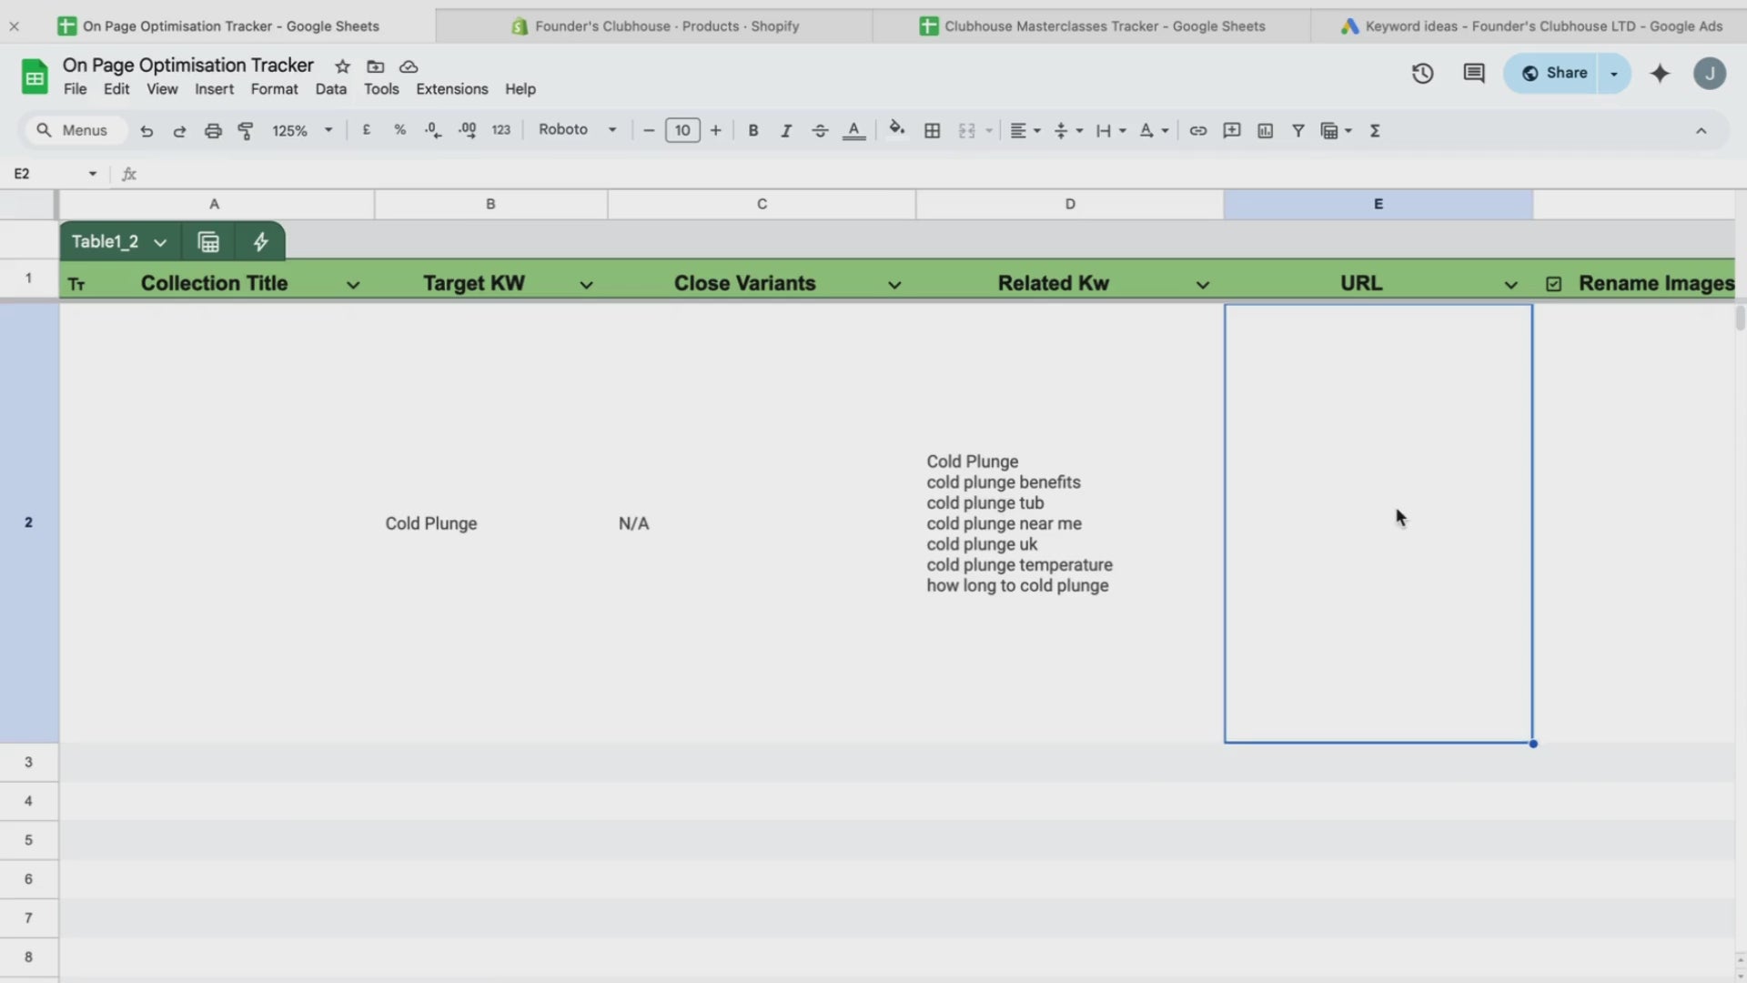Screen dimensions: 1747x983
Task: Switch to Clubhouse Masterclasses Tracker tab
Action: click(x=1092, y=26)
